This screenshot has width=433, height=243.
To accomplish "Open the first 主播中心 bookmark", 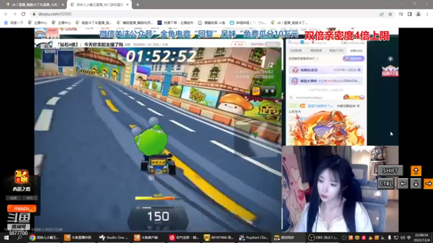I will 37,23.
